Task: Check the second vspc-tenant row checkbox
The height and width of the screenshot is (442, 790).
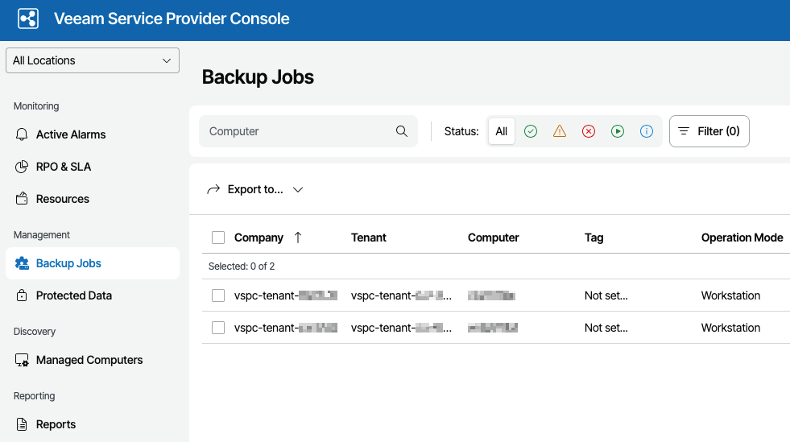Action: pyautogui.click(x=218, y=328)
